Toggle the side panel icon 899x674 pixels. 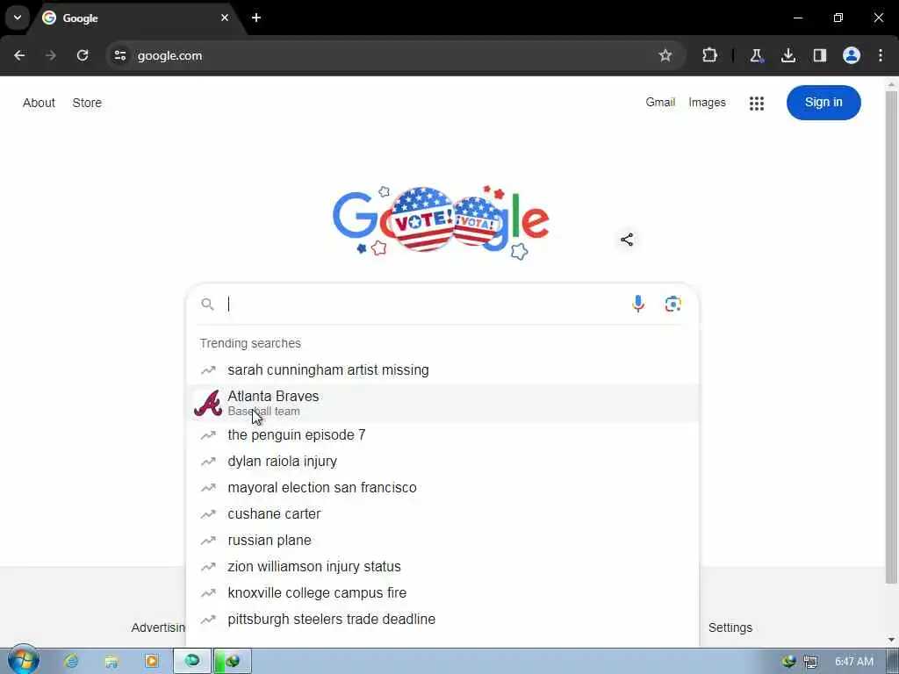coord(820,55)
